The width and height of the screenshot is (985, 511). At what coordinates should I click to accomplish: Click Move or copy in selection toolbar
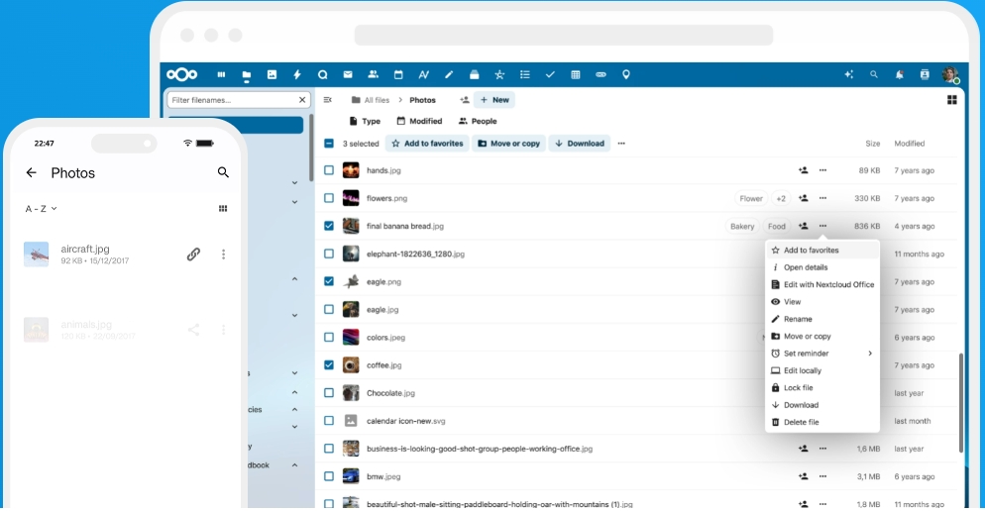[508, 144]
